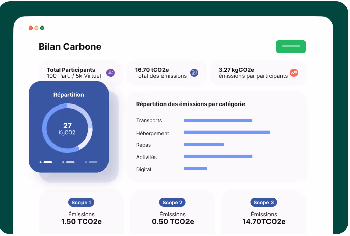The image size is (350, 236).
Task: Click the Hébergement emission bar
Action: click(227, 133)
